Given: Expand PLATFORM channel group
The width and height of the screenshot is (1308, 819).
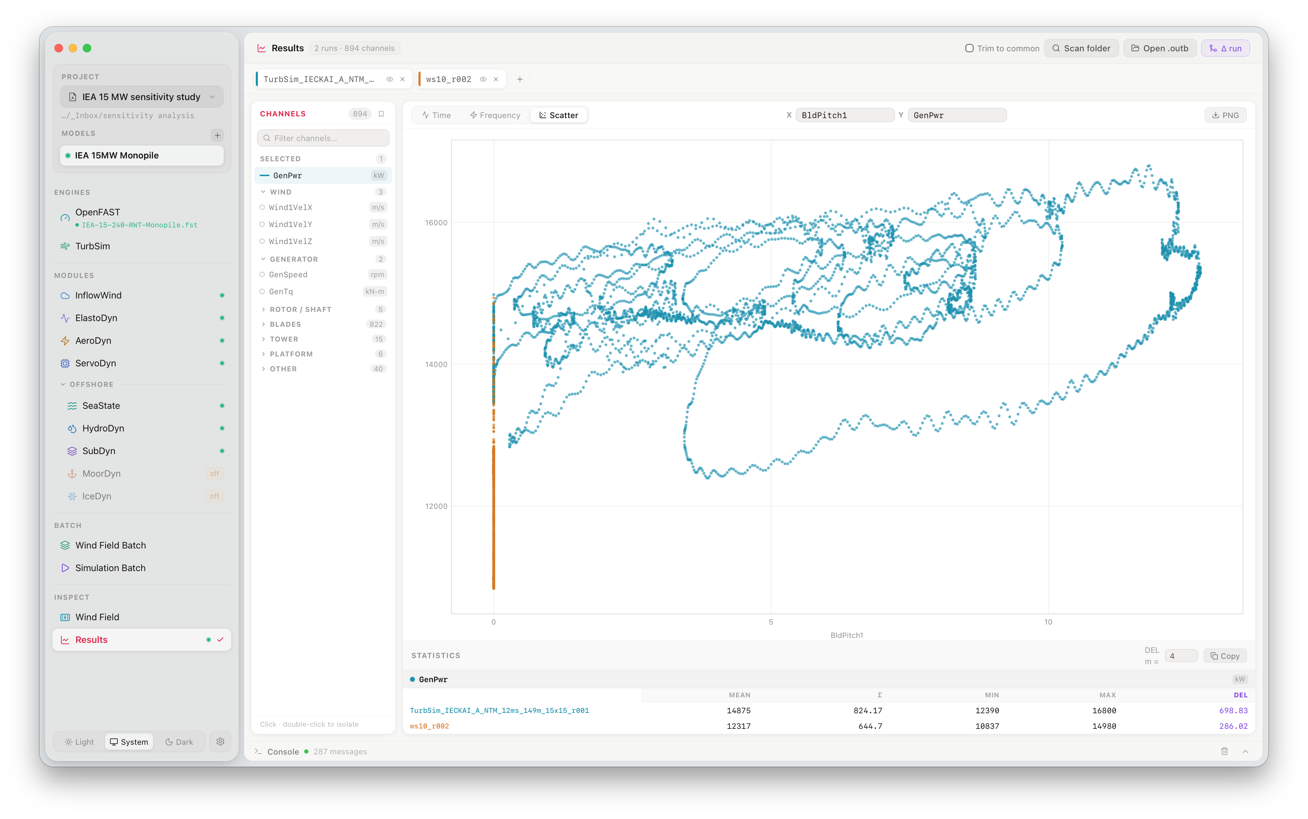Looking at the screenshot, I should 323,354.
